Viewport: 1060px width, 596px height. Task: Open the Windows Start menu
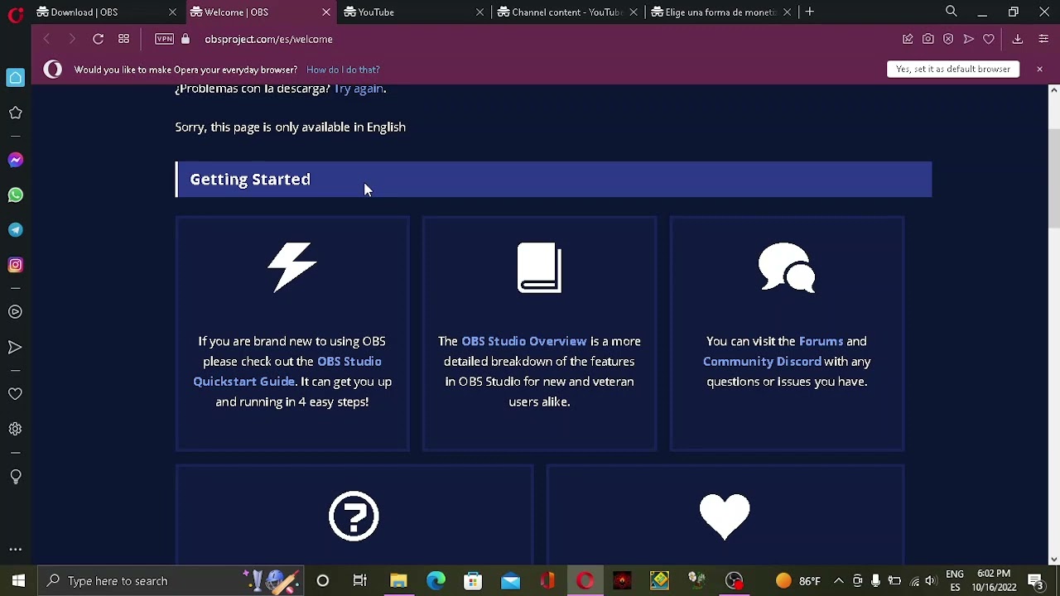[x=18, y=581]
